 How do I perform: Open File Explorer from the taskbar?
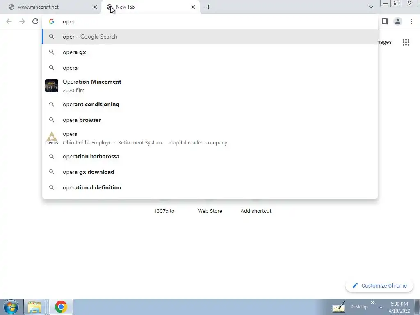coord(35,307)
